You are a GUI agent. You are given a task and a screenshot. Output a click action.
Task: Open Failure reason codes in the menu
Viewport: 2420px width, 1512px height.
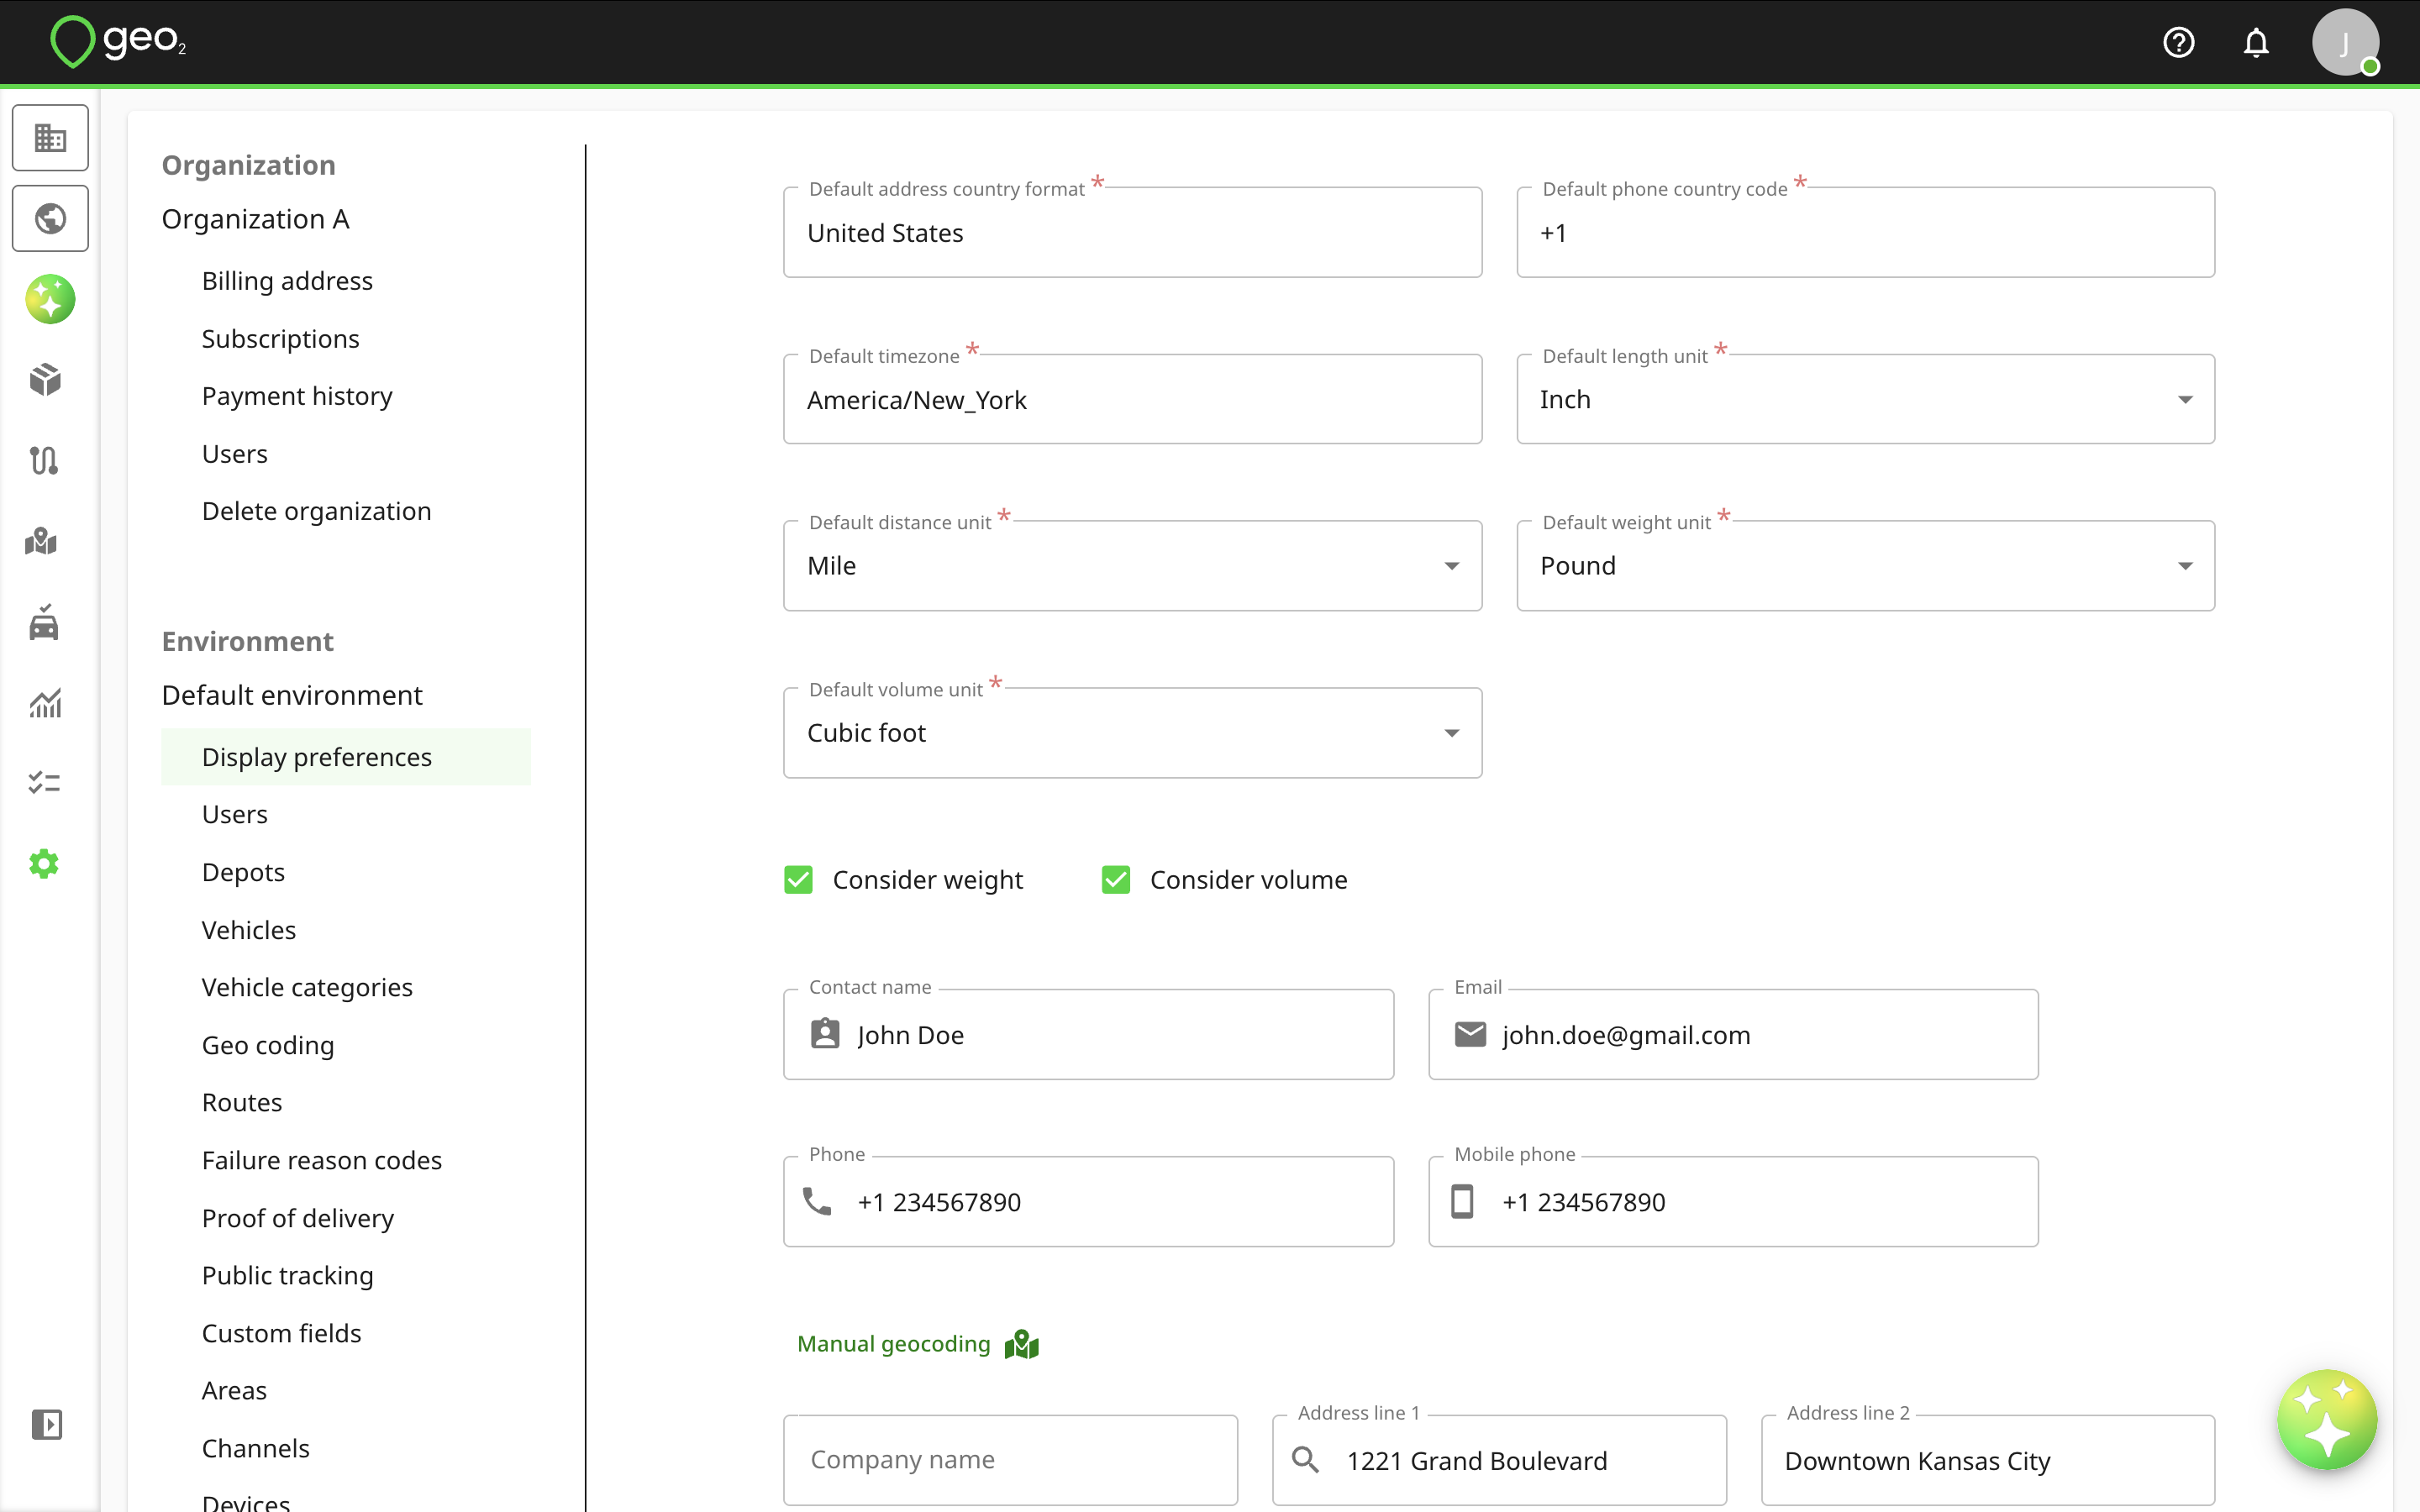click(x=322, y=1160)
